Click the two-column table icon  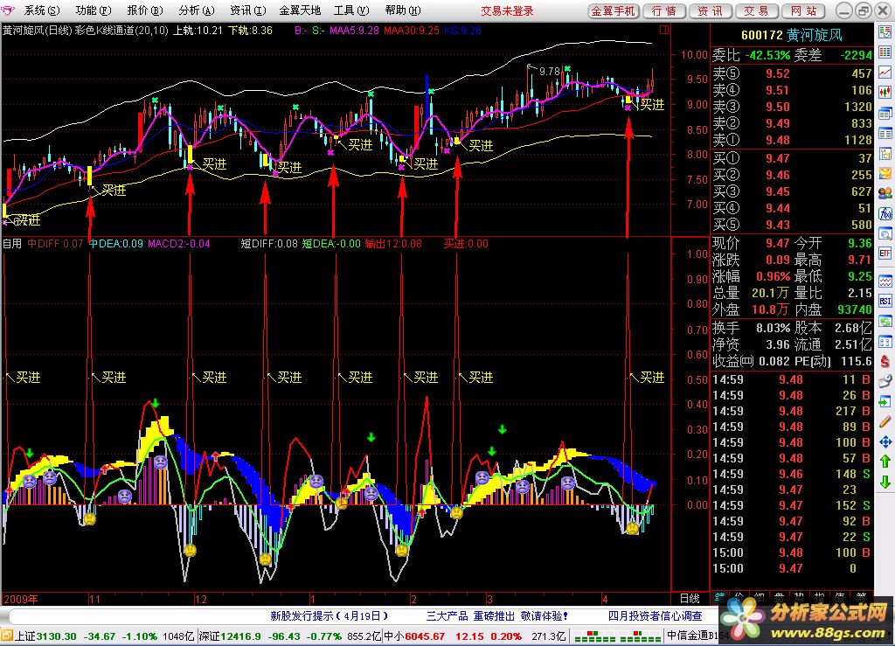[885, 134]
